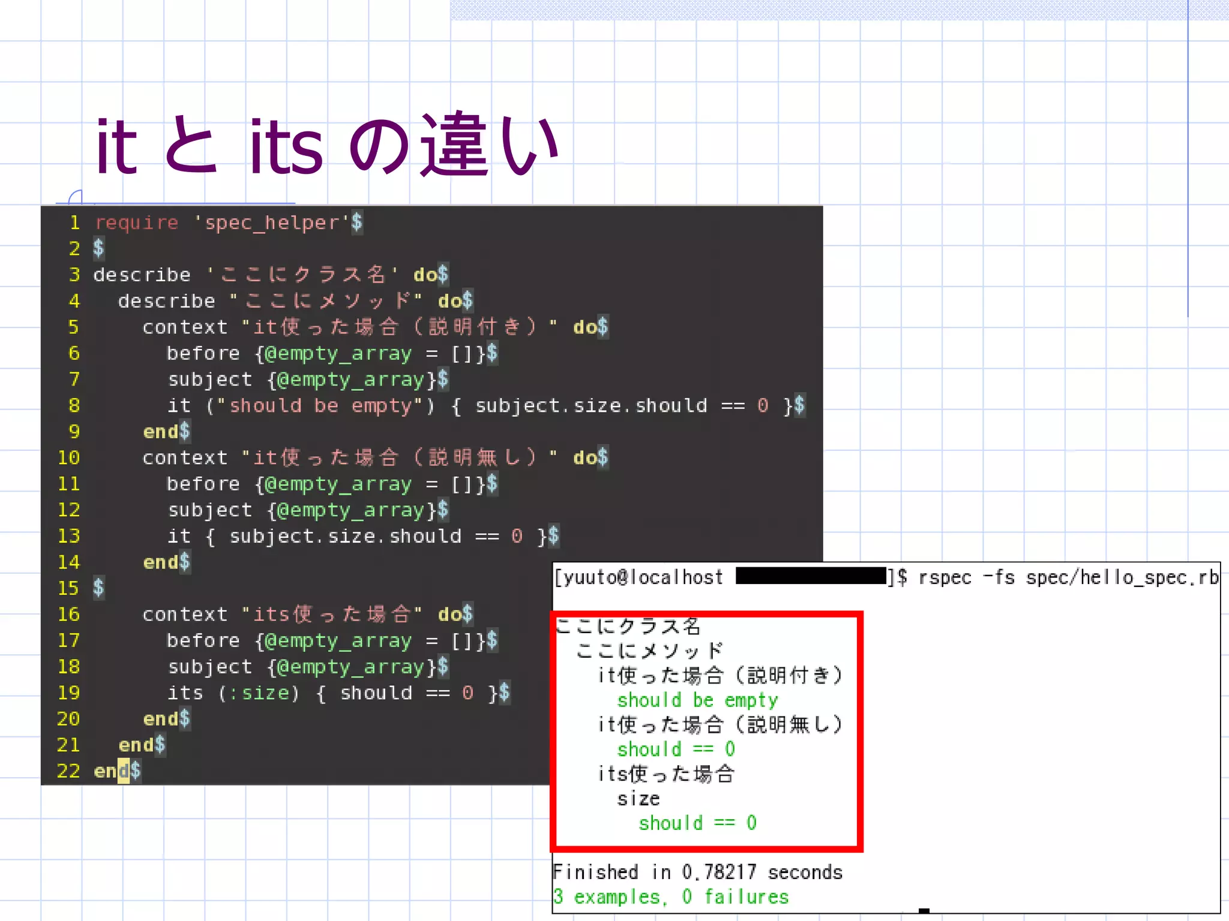Click line number 15 in the gutter

(68, 588)
